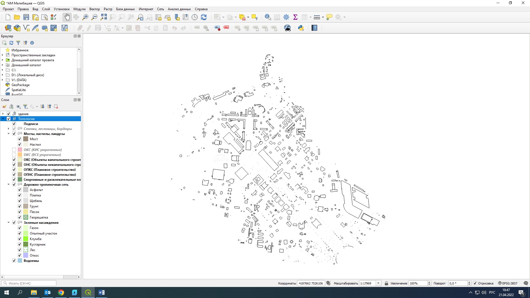Open the statistical summary sigma icon
The height and width of the screenshot is (298, 530).
pos(295,17)
